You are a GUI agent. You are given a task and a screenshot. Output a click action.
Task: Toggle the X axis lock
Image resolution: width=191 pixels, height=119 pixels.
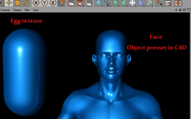[x=36, y=3]
